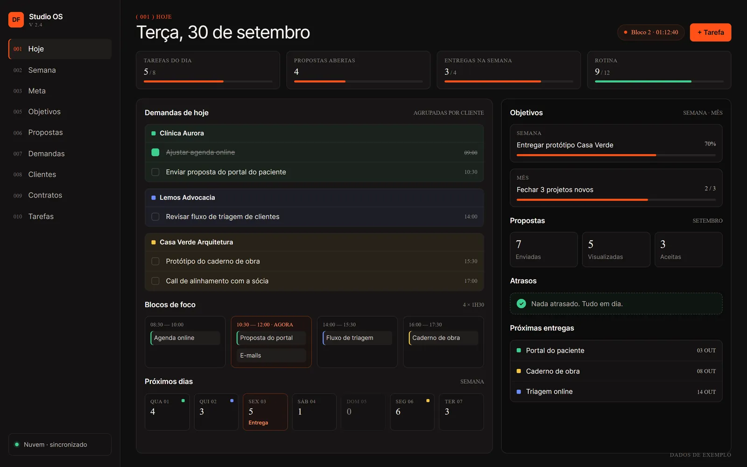Click the blue square marker beside Lemos Advocacia
Screen dimensions: 747x467
(x=154, y=198)
